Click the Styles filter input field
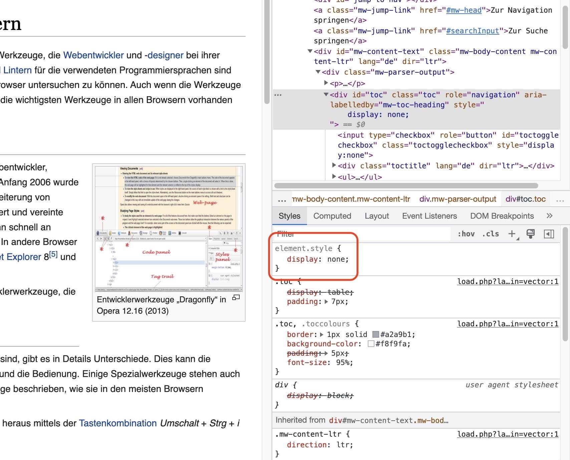The height and width of the screenshot is (460, 570). coord(361,234)
